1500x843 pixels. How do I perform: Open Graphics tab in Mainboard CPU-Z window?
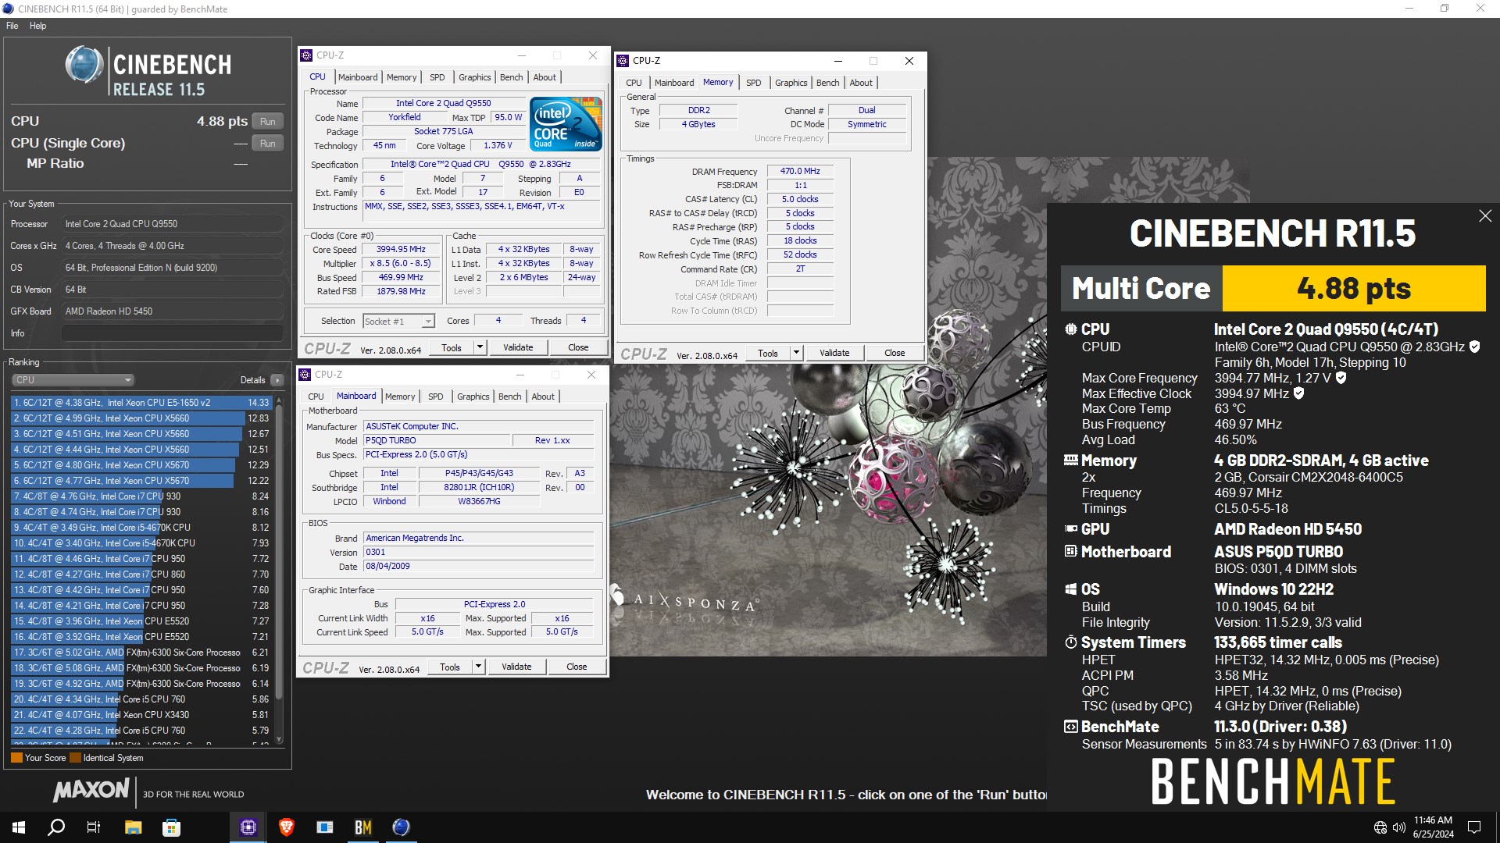473,397
